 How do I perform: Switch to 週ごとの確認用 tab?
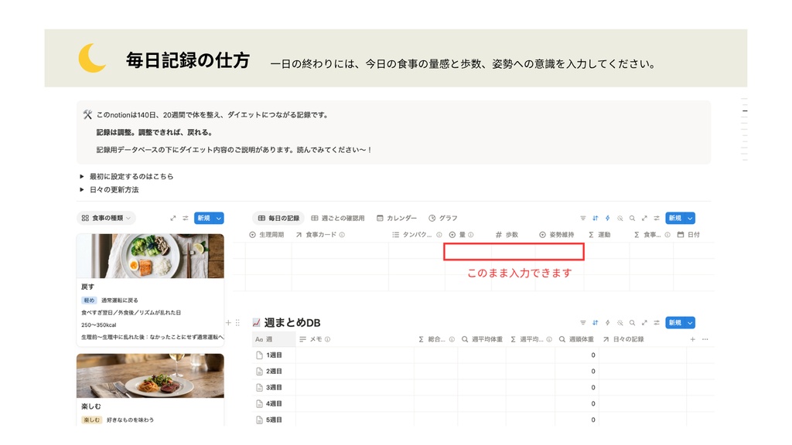pos(337,218)
